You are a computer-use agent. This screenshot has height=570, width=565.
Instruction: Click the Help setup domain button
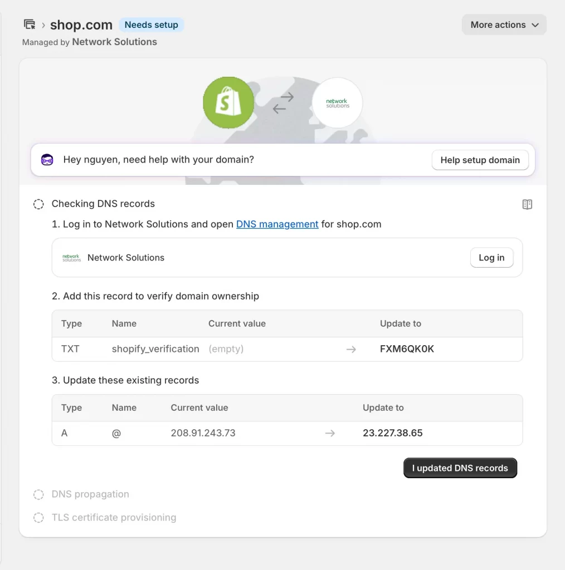click(x=480, y=160)
